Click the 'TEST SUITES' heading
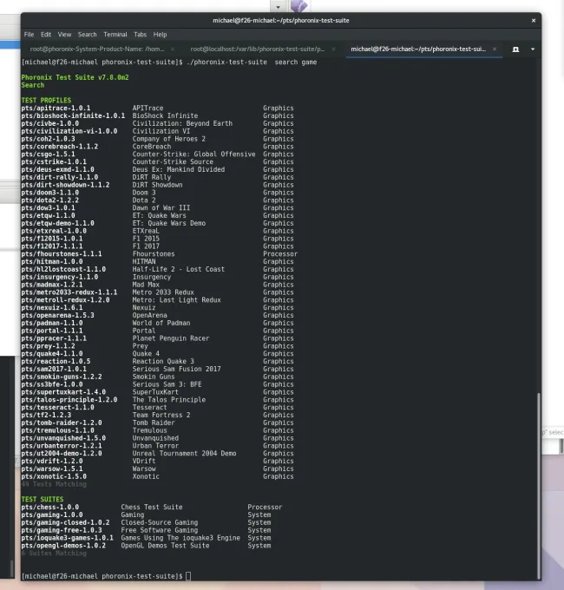This screenshot has height=590, width=564. coord(43,499)
